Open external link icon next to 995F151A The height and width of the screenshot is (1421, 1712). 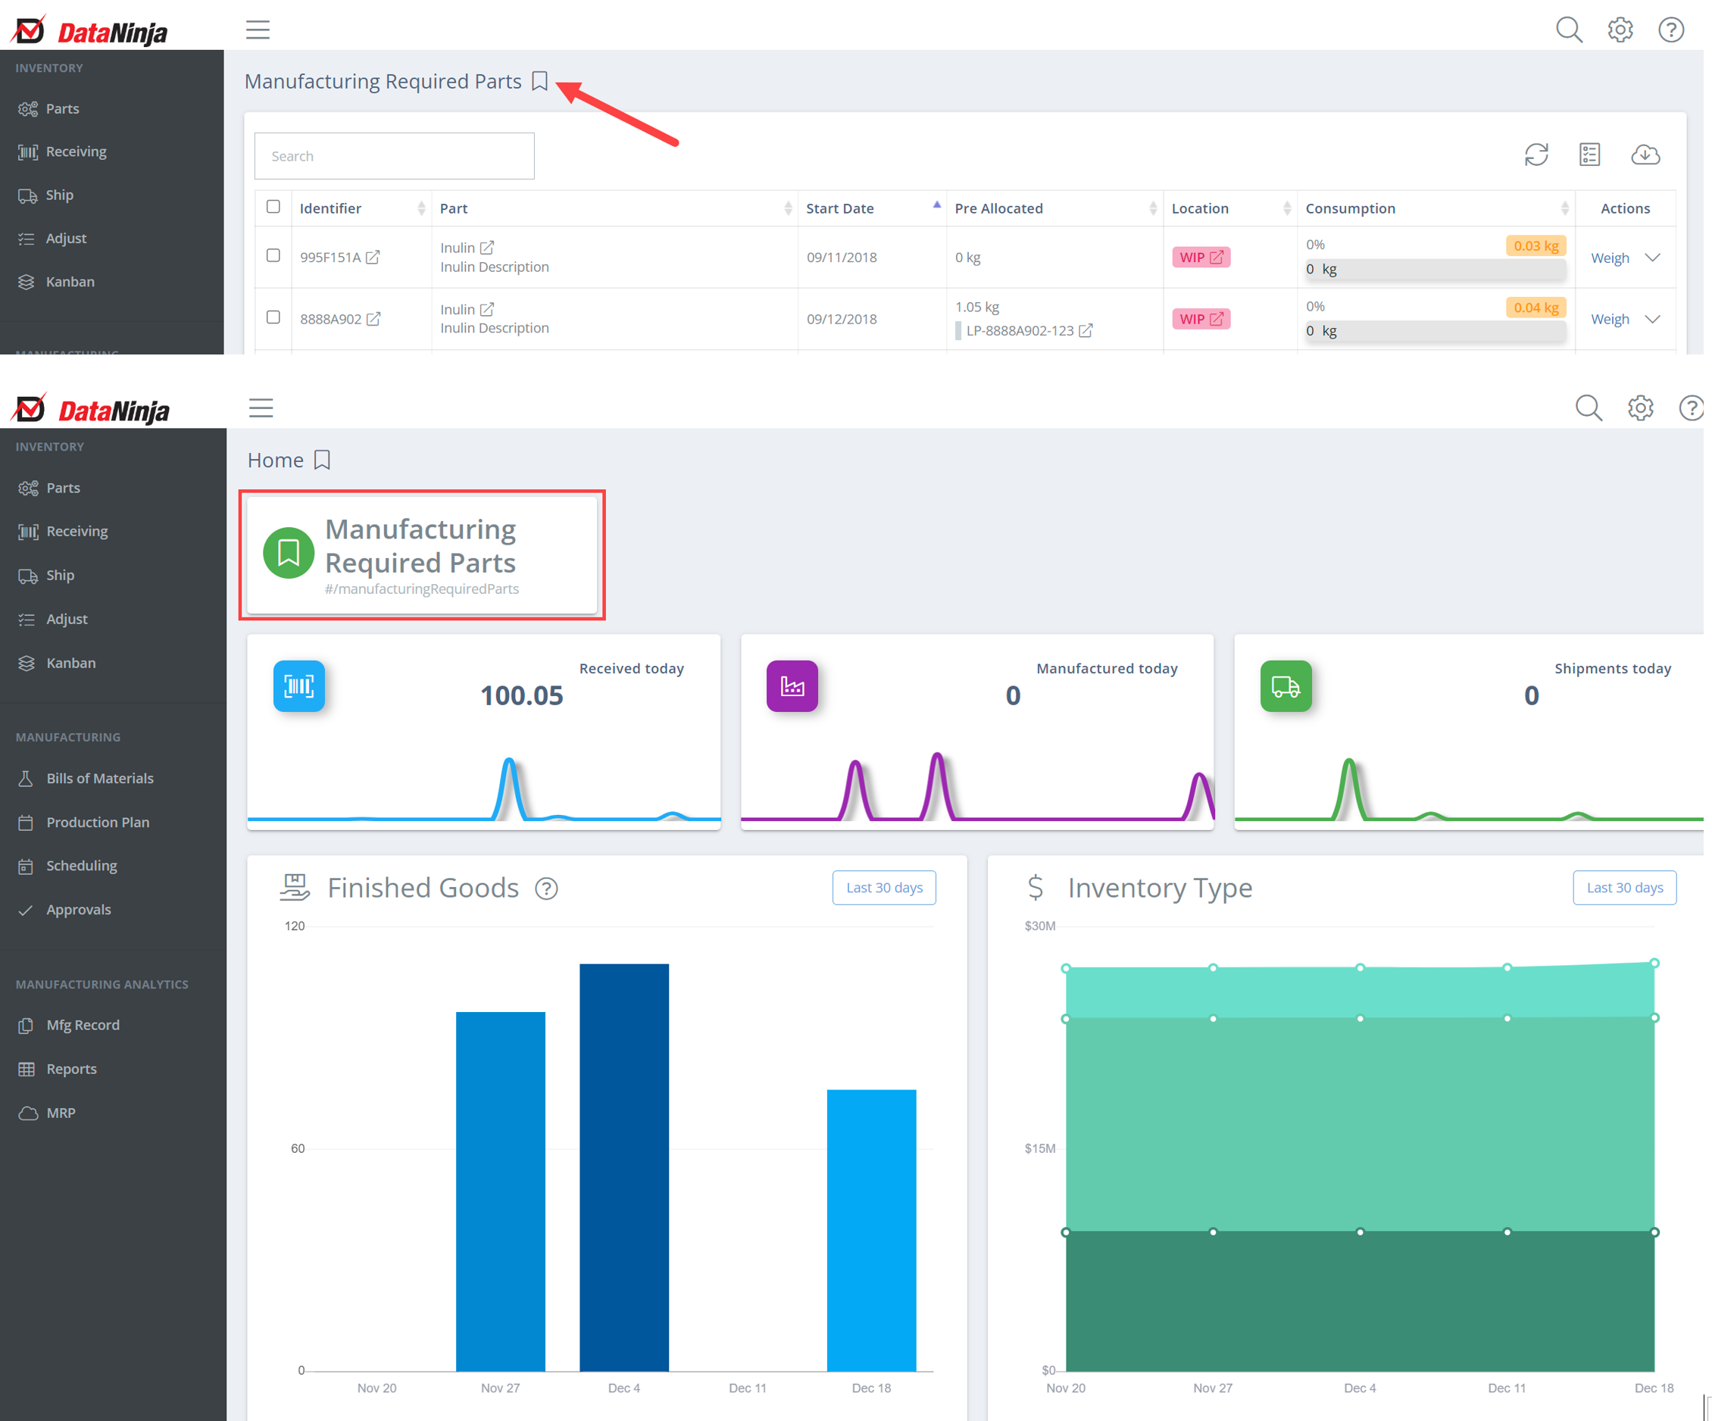373,258
